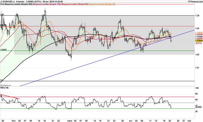Click the 60 mark on RSI axis
Image resolution: width=203 pixels, height=122 pixels.
pyautogui.click(x=196, y=99)
